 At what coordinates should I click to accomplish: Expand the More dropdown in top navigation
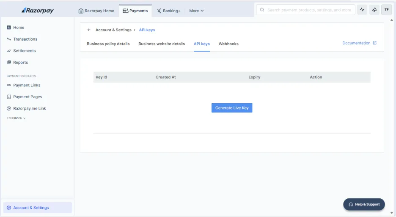pos(196,11)
